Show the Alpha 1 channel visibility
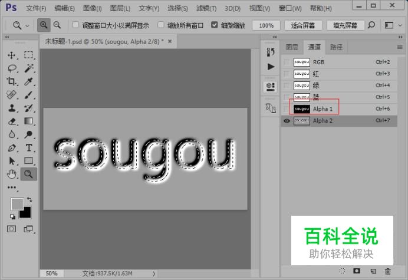 click(x=287, y=109)
